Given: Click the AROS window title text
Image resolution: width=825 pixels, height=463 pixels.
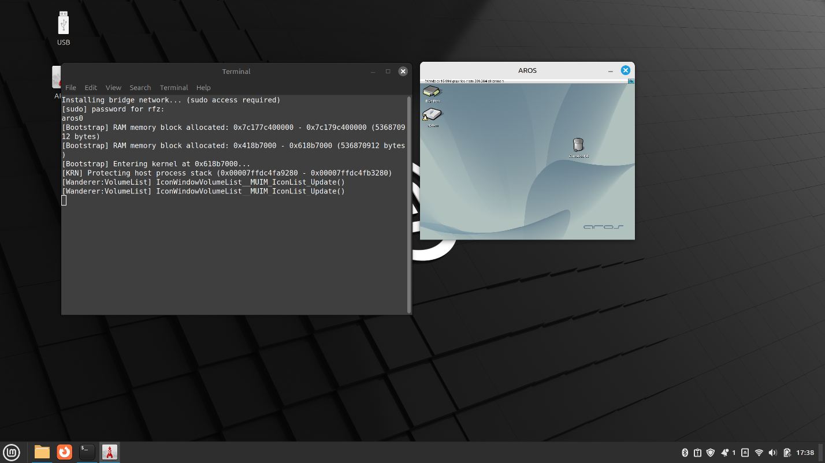Looking at the screenshot, I should point(527,70).
